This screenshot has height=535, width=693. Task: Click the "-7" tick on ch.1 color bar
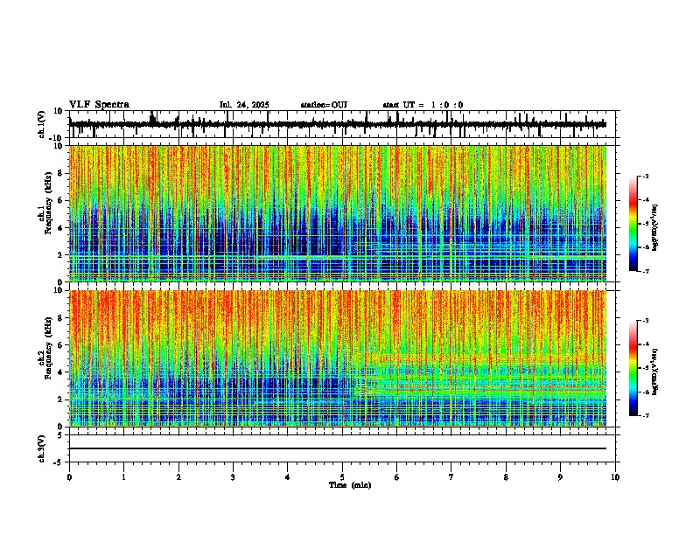[645, 272]
